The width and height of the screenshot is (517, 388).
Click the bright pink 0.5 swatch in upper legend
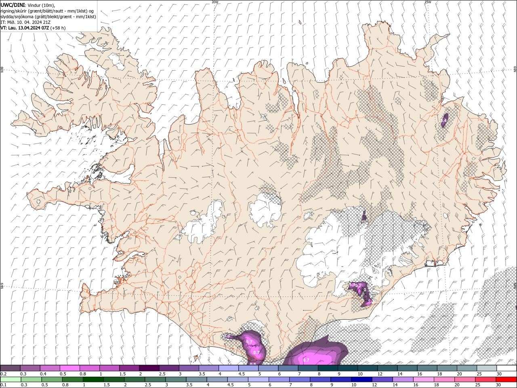tap(69, 368)
